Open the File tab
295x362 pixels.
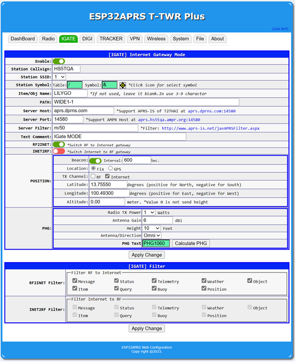pyautogui.click(x=200, y=39)
